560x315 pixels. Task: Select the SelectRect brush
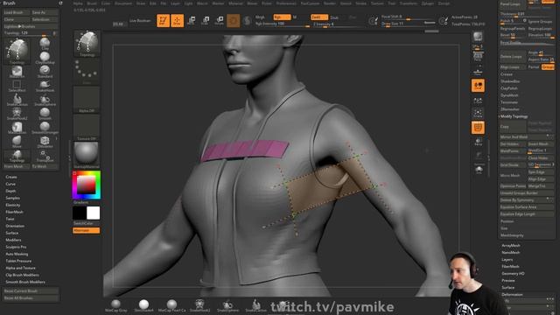[17, 86]
